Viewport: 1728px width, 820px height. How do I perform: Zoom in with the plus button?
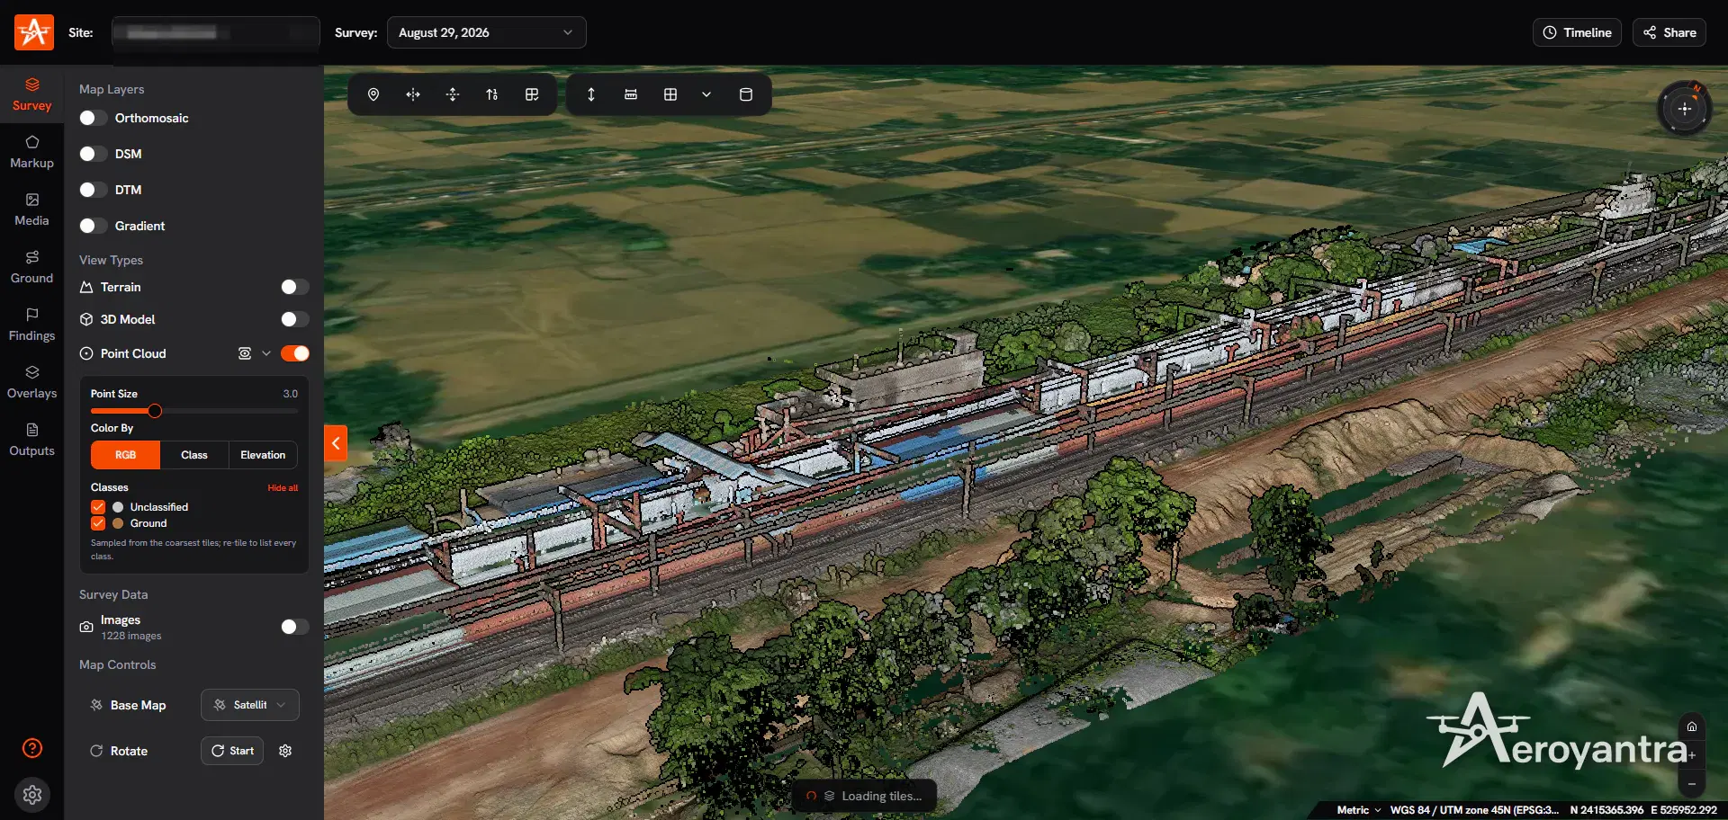click(1692, 755)
